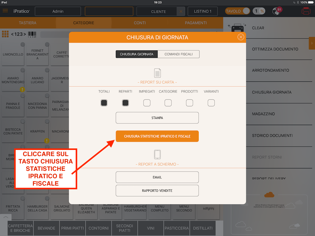315x236 pixels.
Task: Check the VARIANTI checkbox
Action: click(x=211, y=103)
